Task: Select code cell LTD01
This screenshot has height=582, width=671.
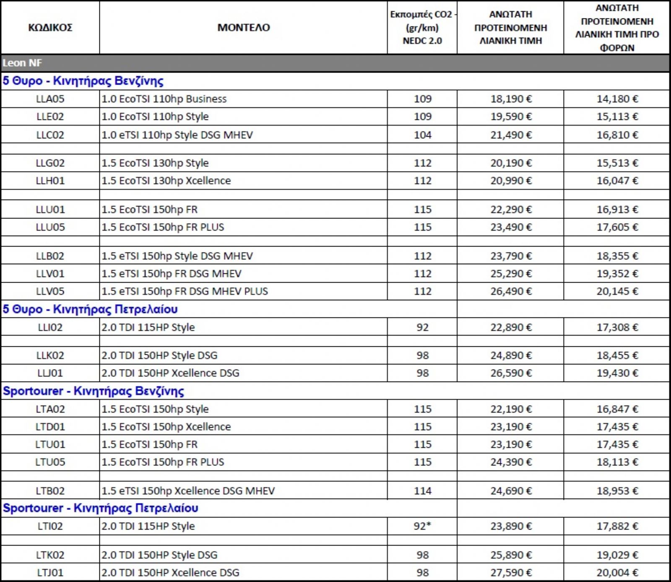Action: coord(50,427)
